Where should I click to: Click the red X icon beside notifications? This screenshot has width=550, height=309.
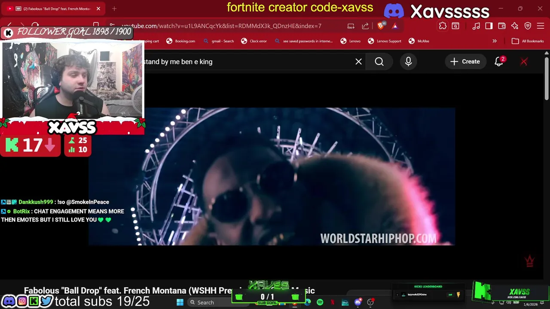point(524,62)
